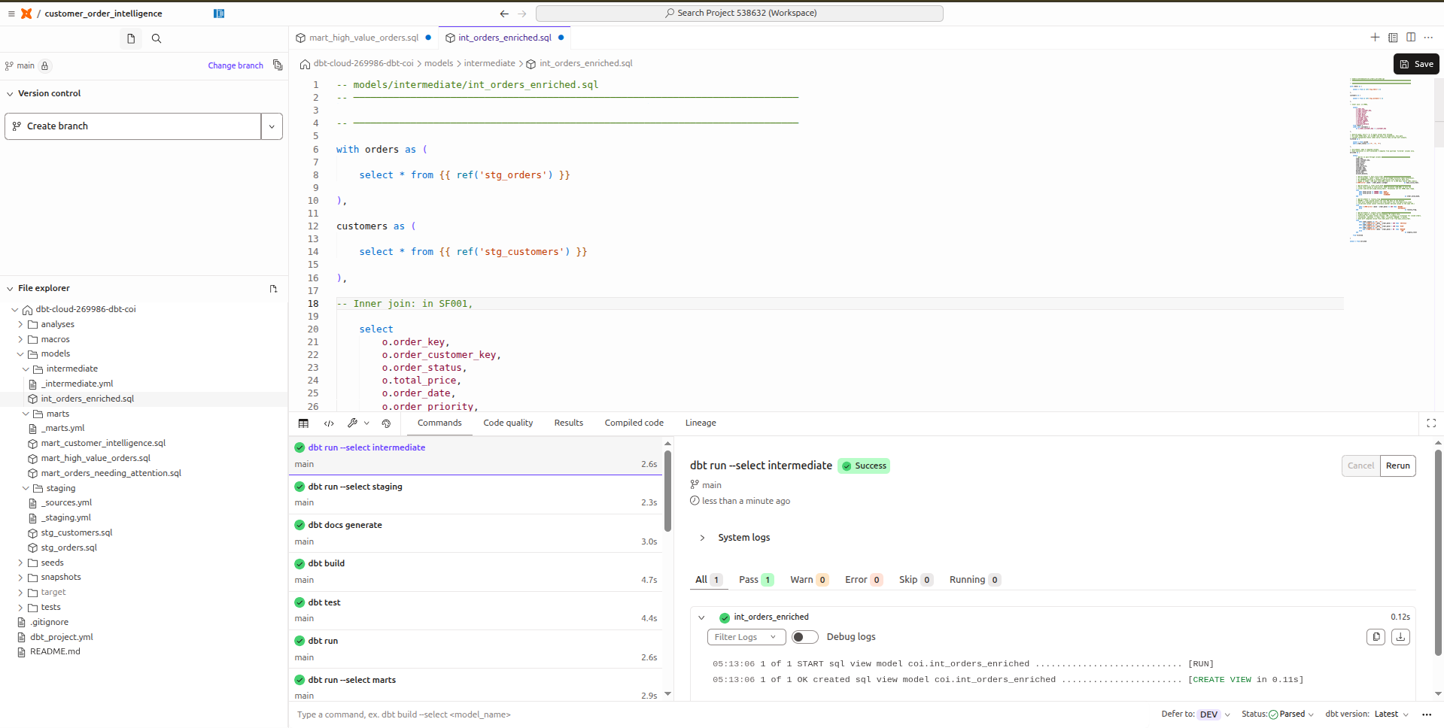Click the Rerun button
The height and width of the screenshot is (728, 1444).
[x=1398, y=466]
